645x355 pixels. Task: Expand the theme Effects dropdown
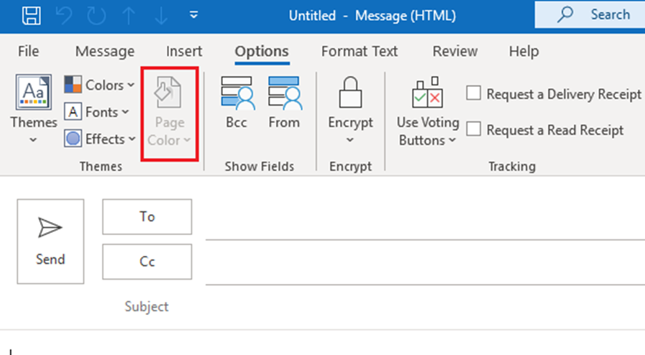100,139
